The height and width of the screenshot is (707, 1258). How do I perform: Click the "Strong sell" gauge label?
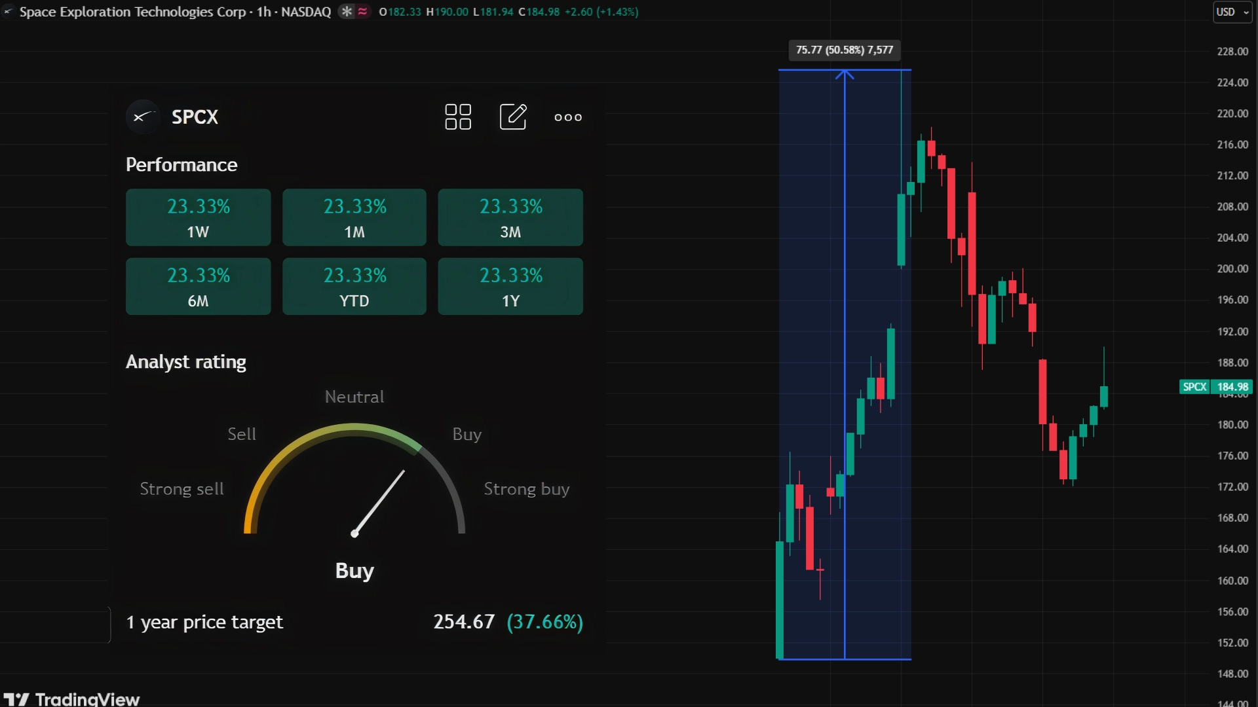181,489
